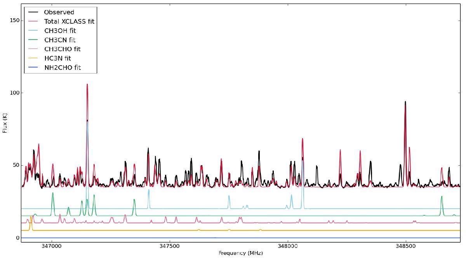Image resolution: width=466 pixels, height=258 pixels.
Task: Click the black Observed legend line sample
Action: click(33, 12)
